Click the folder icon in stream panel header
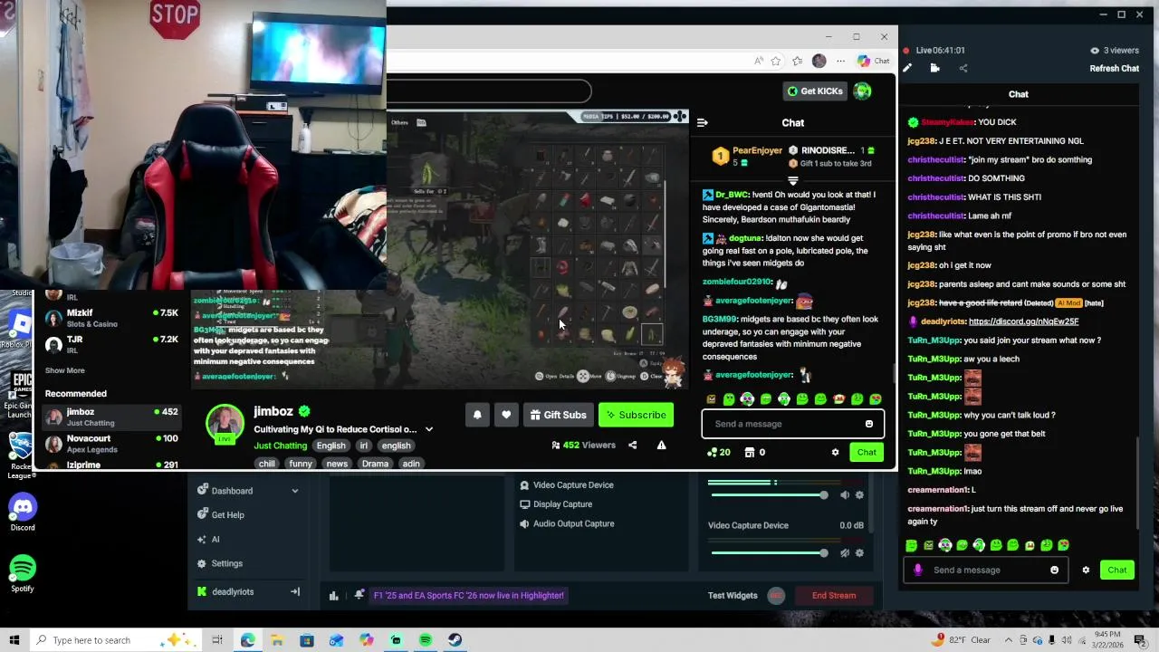This screenshot has width=1159, height=652. tap(935, 68)
